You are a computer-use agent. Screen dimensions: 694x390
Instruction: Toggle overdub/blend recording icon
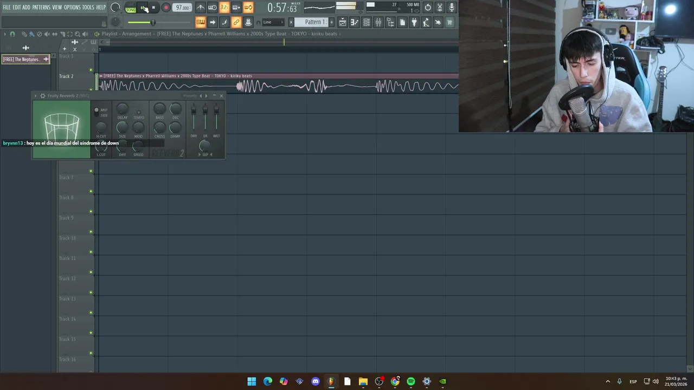click(x=236, y=8)
